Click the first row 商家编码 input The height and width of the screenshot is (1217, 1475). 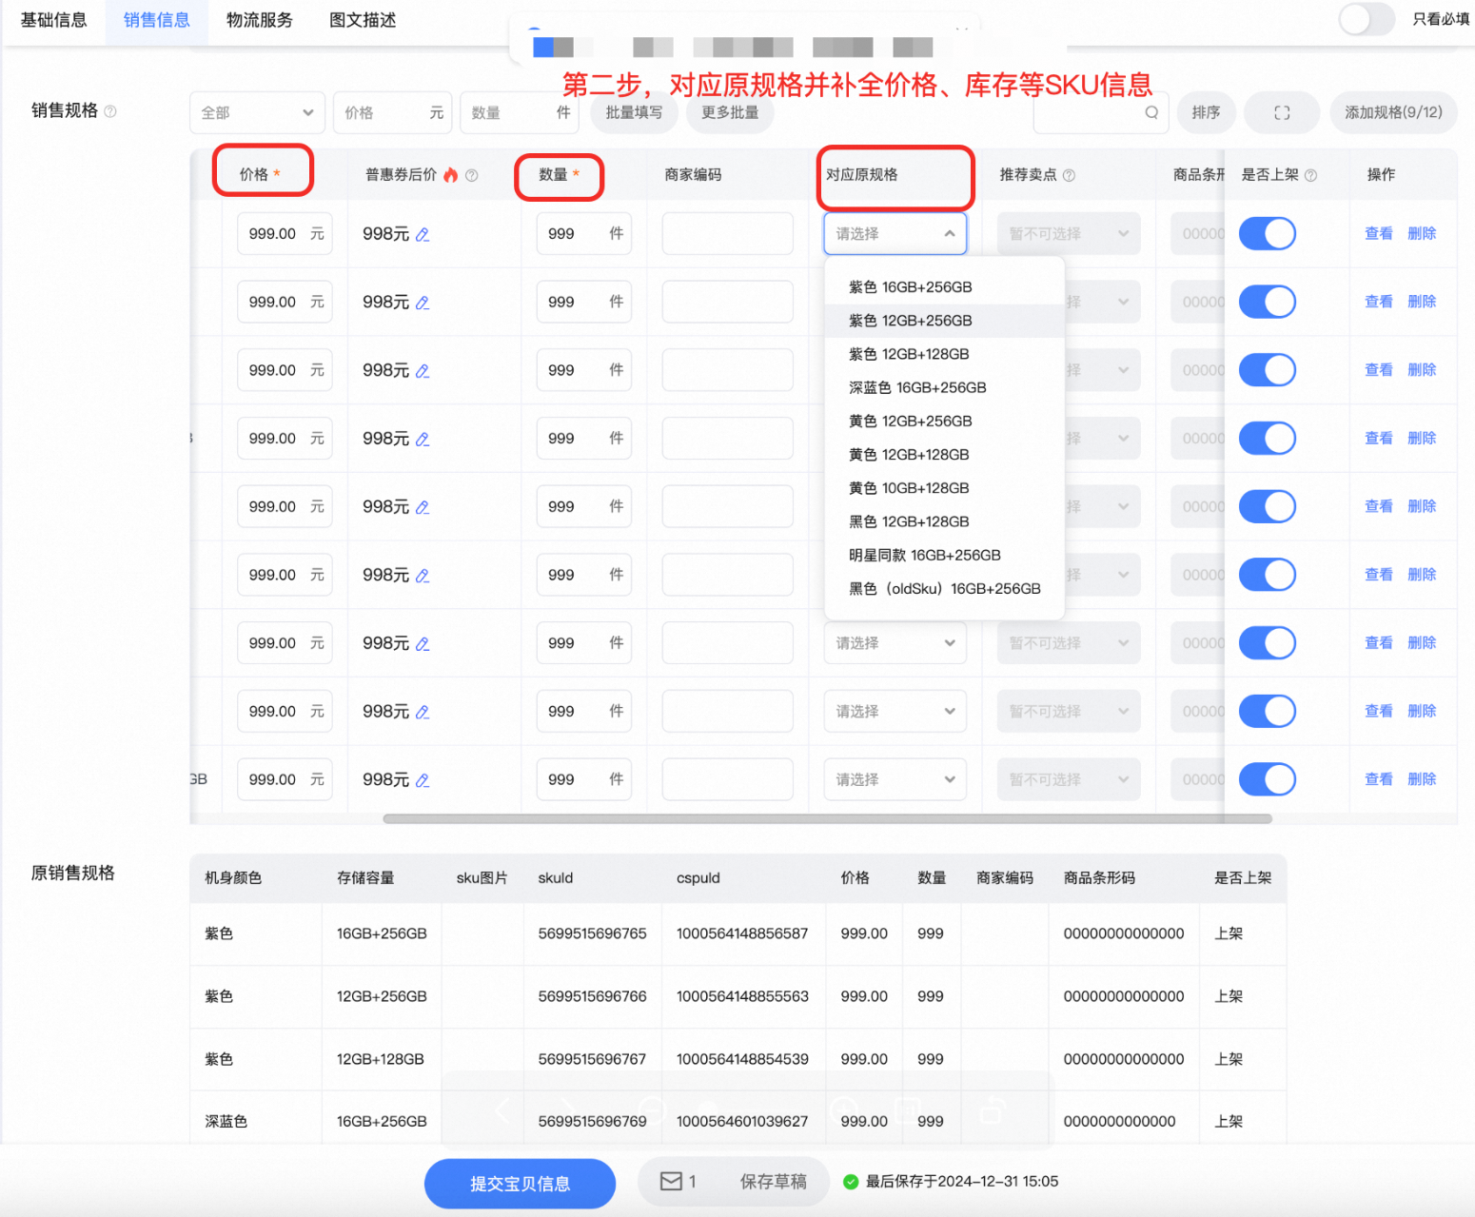click(727, 233)
